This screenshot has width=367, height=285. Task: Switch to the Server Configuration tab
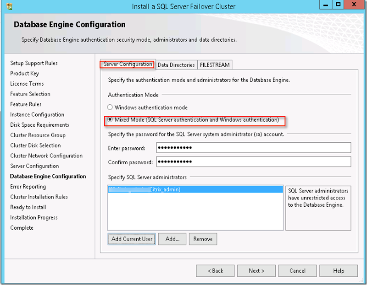click(x=128, y=64)
